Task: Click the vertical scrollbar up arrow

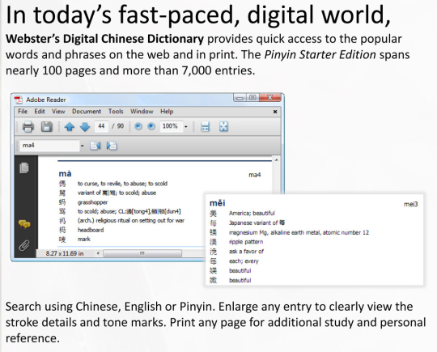Action: [x=277, y=160]
